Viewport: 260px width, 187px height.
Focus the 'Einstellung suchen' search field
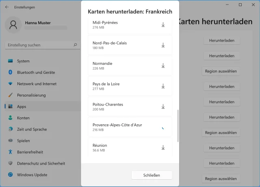tap(43, 45)
